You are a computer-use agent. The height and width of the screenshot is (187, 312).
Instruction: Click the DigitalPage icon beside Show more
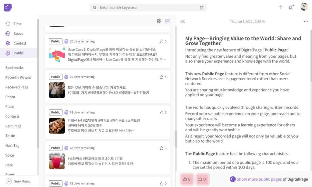tap(232, 179)
